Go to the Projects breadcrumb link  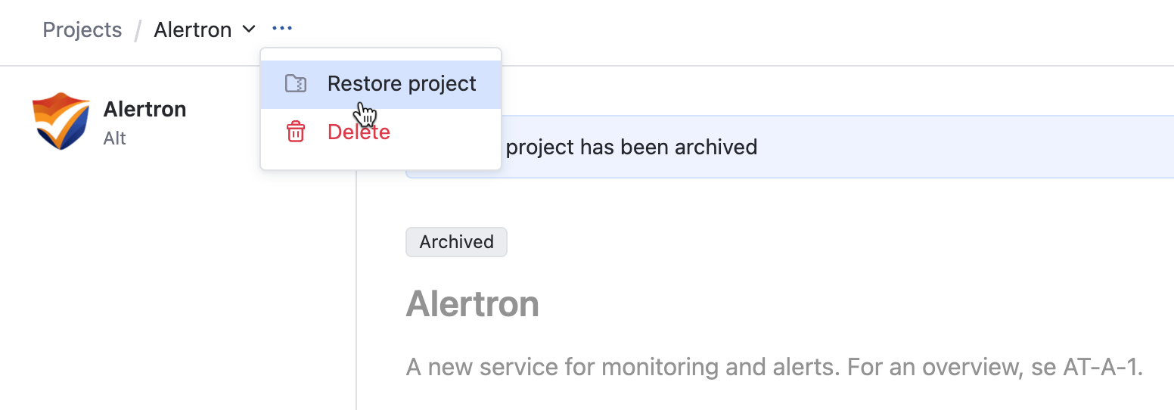click(x=82, y=30)
